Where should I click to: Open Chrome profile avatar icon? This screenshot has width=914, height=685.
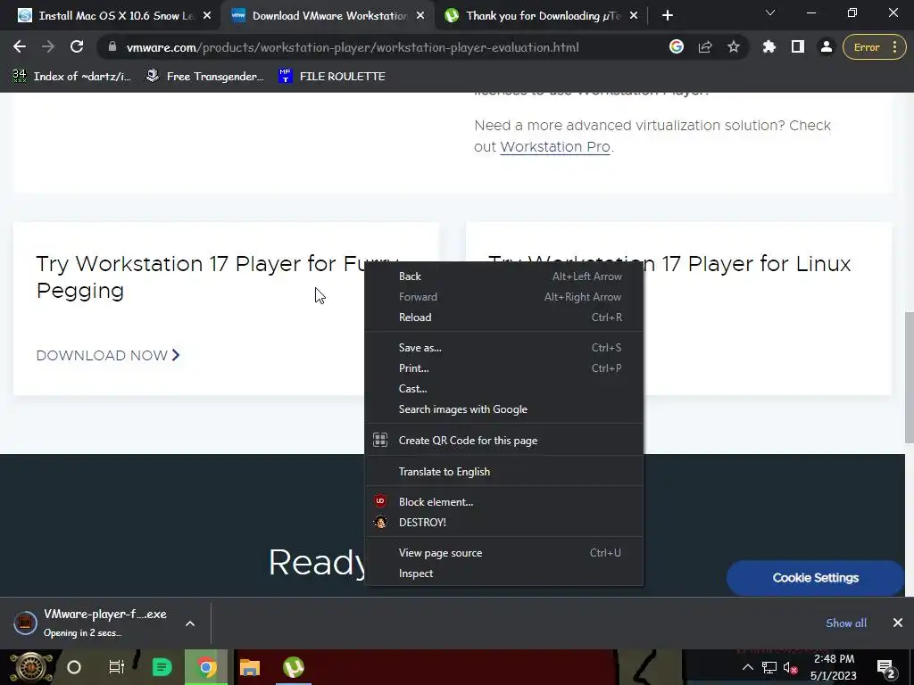826,47
